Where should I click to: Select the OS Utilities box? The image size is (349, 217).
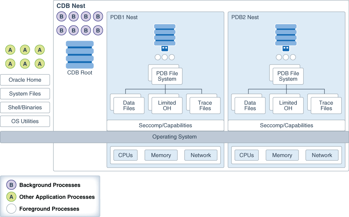[25, 121]
